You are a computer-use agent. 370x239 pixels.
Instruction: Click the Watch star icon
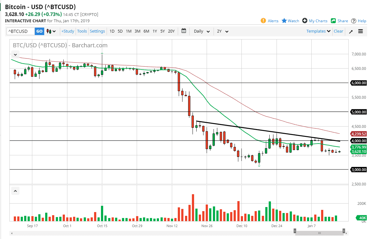284,21
